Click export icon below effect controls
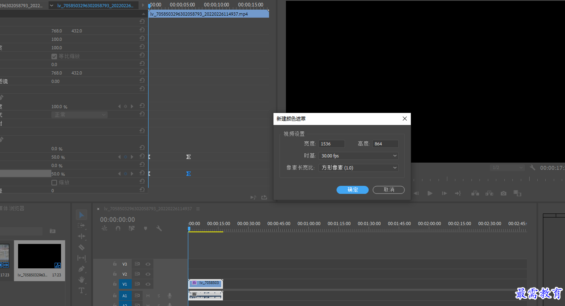The image size is (565, 306). pos(264,197)
